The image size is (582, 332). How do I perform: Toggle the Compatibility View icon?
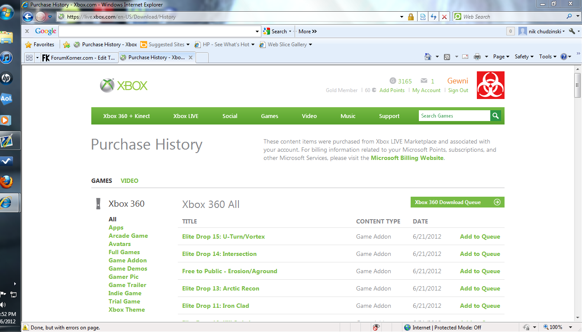click(x=423, y=17)
